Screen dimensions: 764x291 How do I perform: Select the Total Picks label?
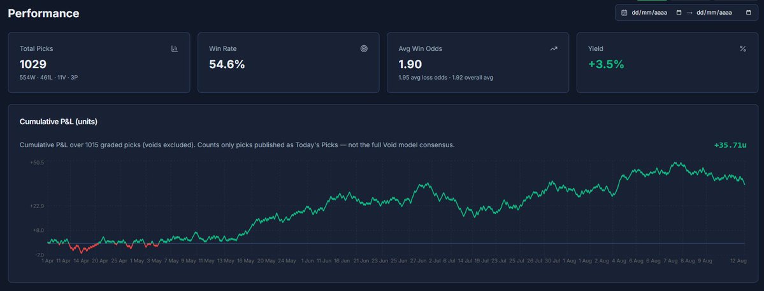36,48
